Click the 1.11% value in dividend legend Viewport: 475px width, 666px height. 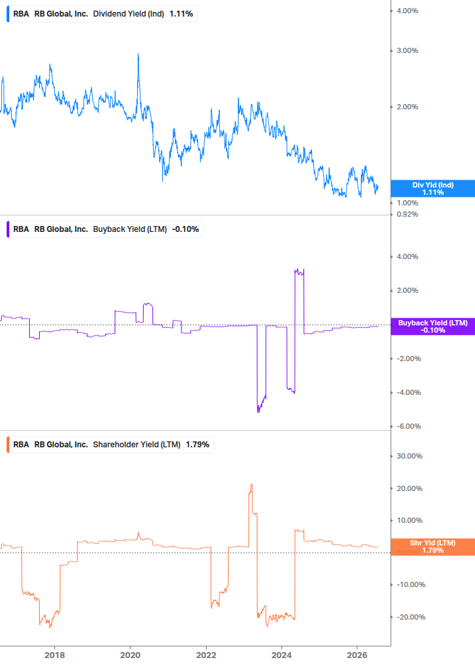(x=182, y=14)
